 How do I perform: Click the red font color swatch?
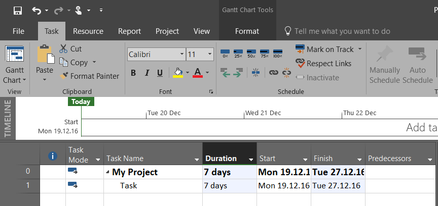197,73
